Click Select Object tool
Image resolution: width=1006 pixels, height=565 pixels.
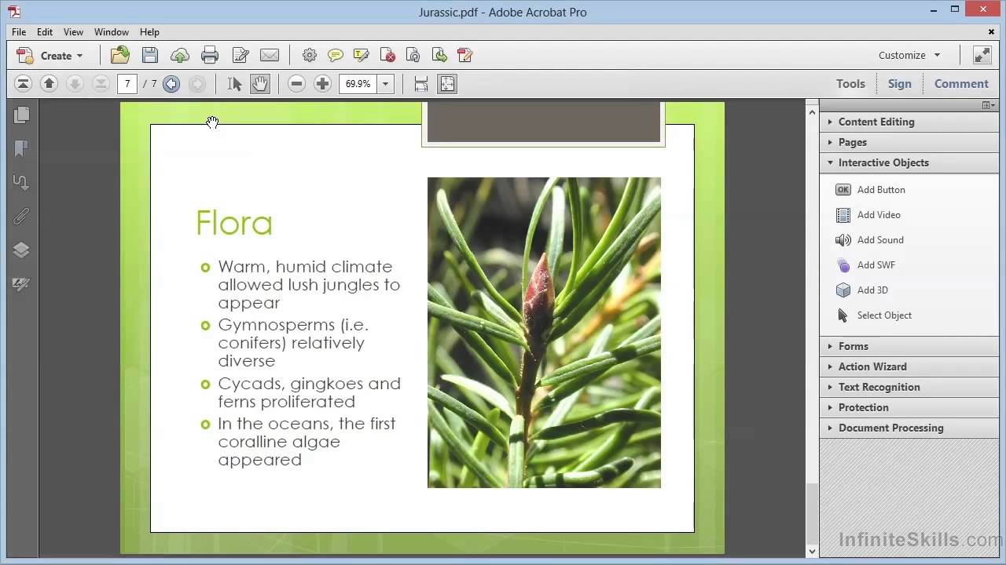(x=874, y=315)
